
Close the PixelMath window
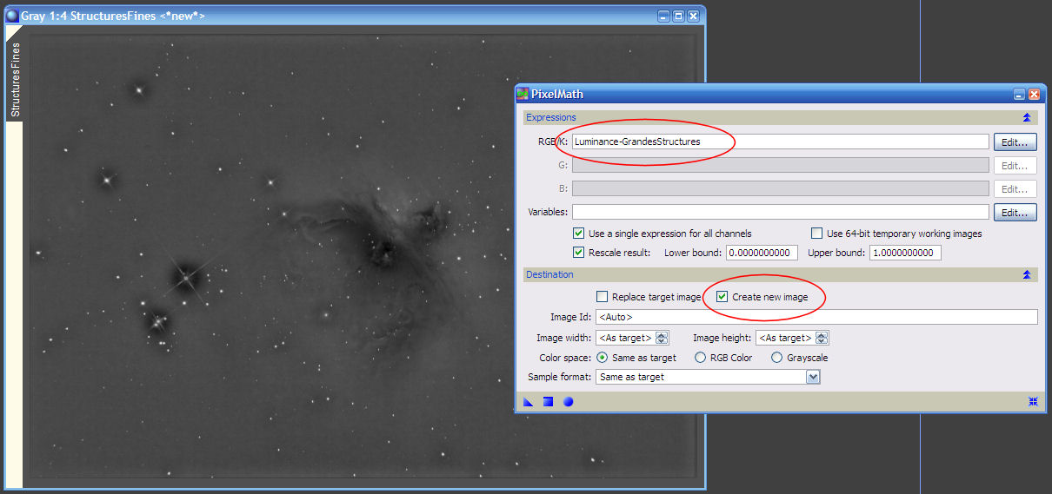(1034, 94)
